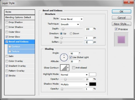The height and width of the screenshot is (100, 135).
Task: Enable the Pattern Overlay checkbox
Action: point(7,71)
